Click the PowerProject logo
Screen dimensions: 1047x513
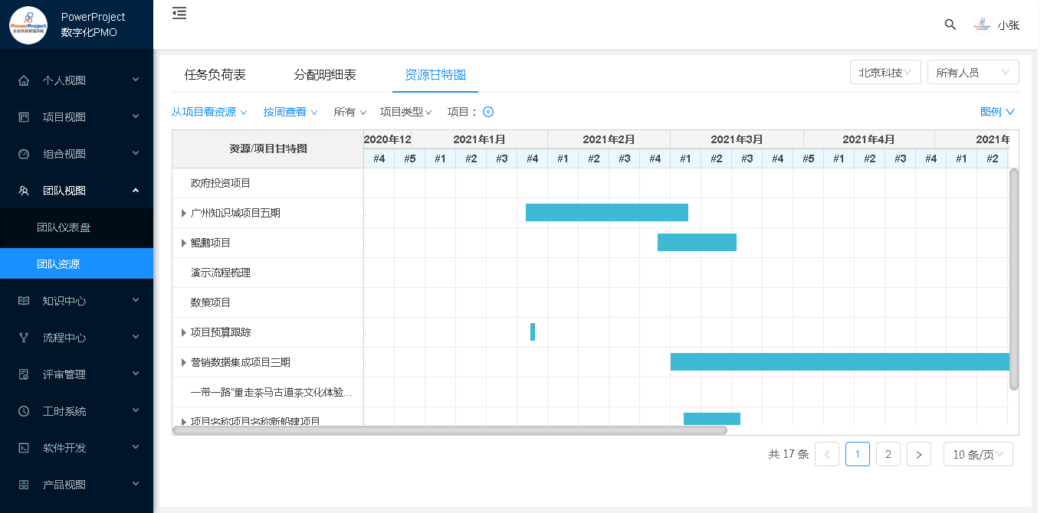pyautogui.click(x=28, y=25)
